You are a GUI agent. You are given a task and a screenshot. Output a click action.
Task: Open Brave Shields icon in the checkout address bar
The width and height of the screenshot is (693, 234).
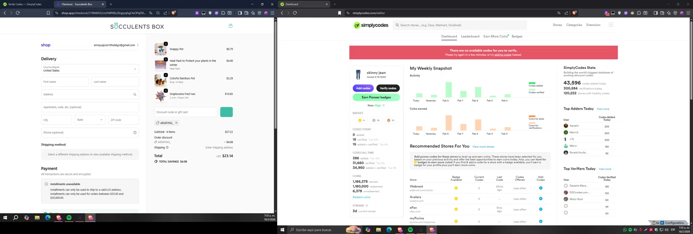(174, 13)
